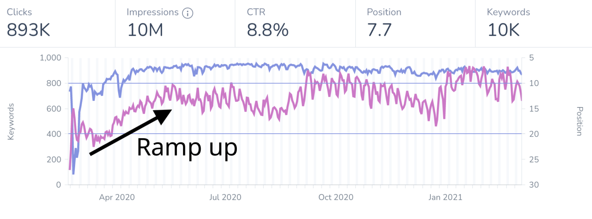Click the Apr 2020 date label
592x219 pixels.
117,197
